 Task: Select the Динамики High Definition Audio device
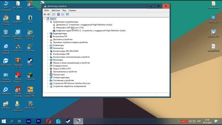[x=84, y=25]
